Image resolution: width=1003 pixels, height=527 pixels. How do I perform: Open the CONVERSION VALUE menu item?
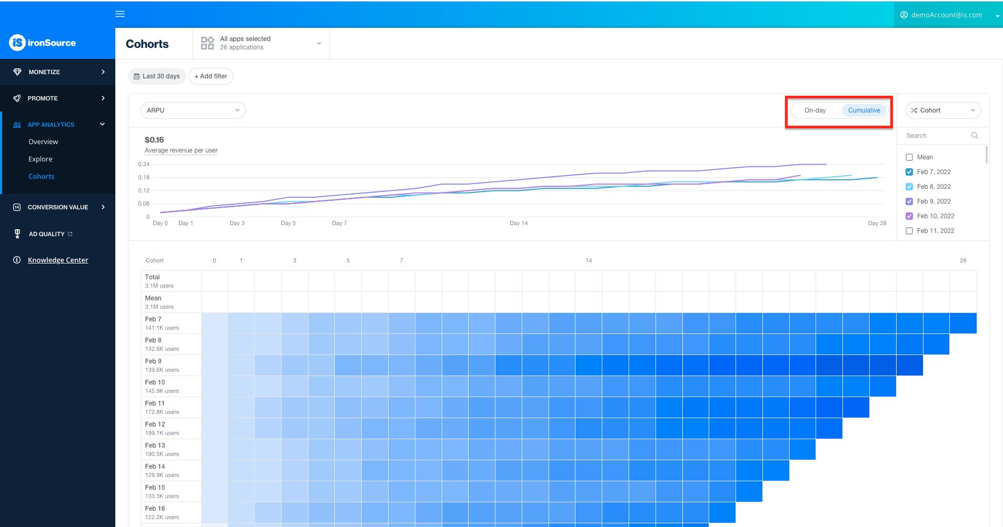pyautogui.click(x=57, y=207)
